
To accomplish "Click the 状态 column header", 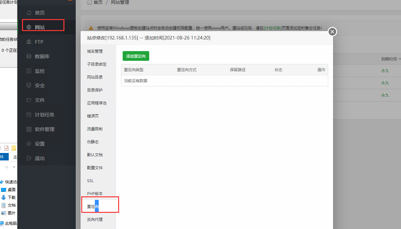I will pos(278,70).
